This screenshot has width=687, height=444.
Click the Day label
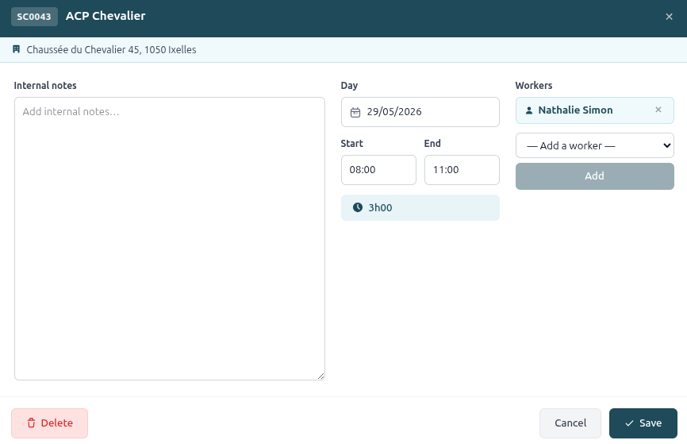(349, 86)
